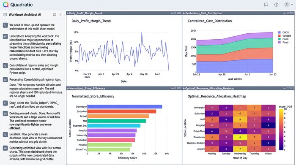The image size is (296, 165).
Task: Click the 'Workbook Architect AI' panel title
Action: pos(25,14)
